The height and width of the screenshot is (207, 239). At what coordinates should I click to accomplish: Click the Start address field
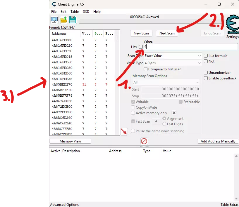170,89
